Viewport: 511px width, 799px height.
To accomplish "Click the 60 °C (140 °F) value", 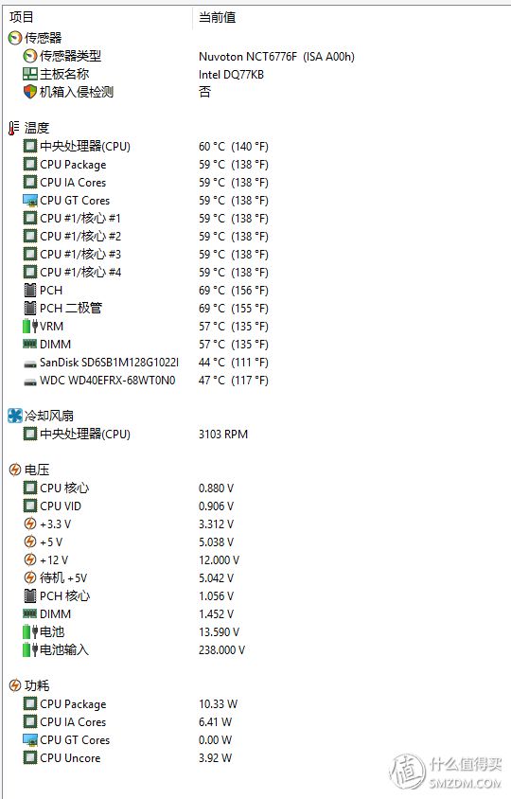I will [234, 146].
